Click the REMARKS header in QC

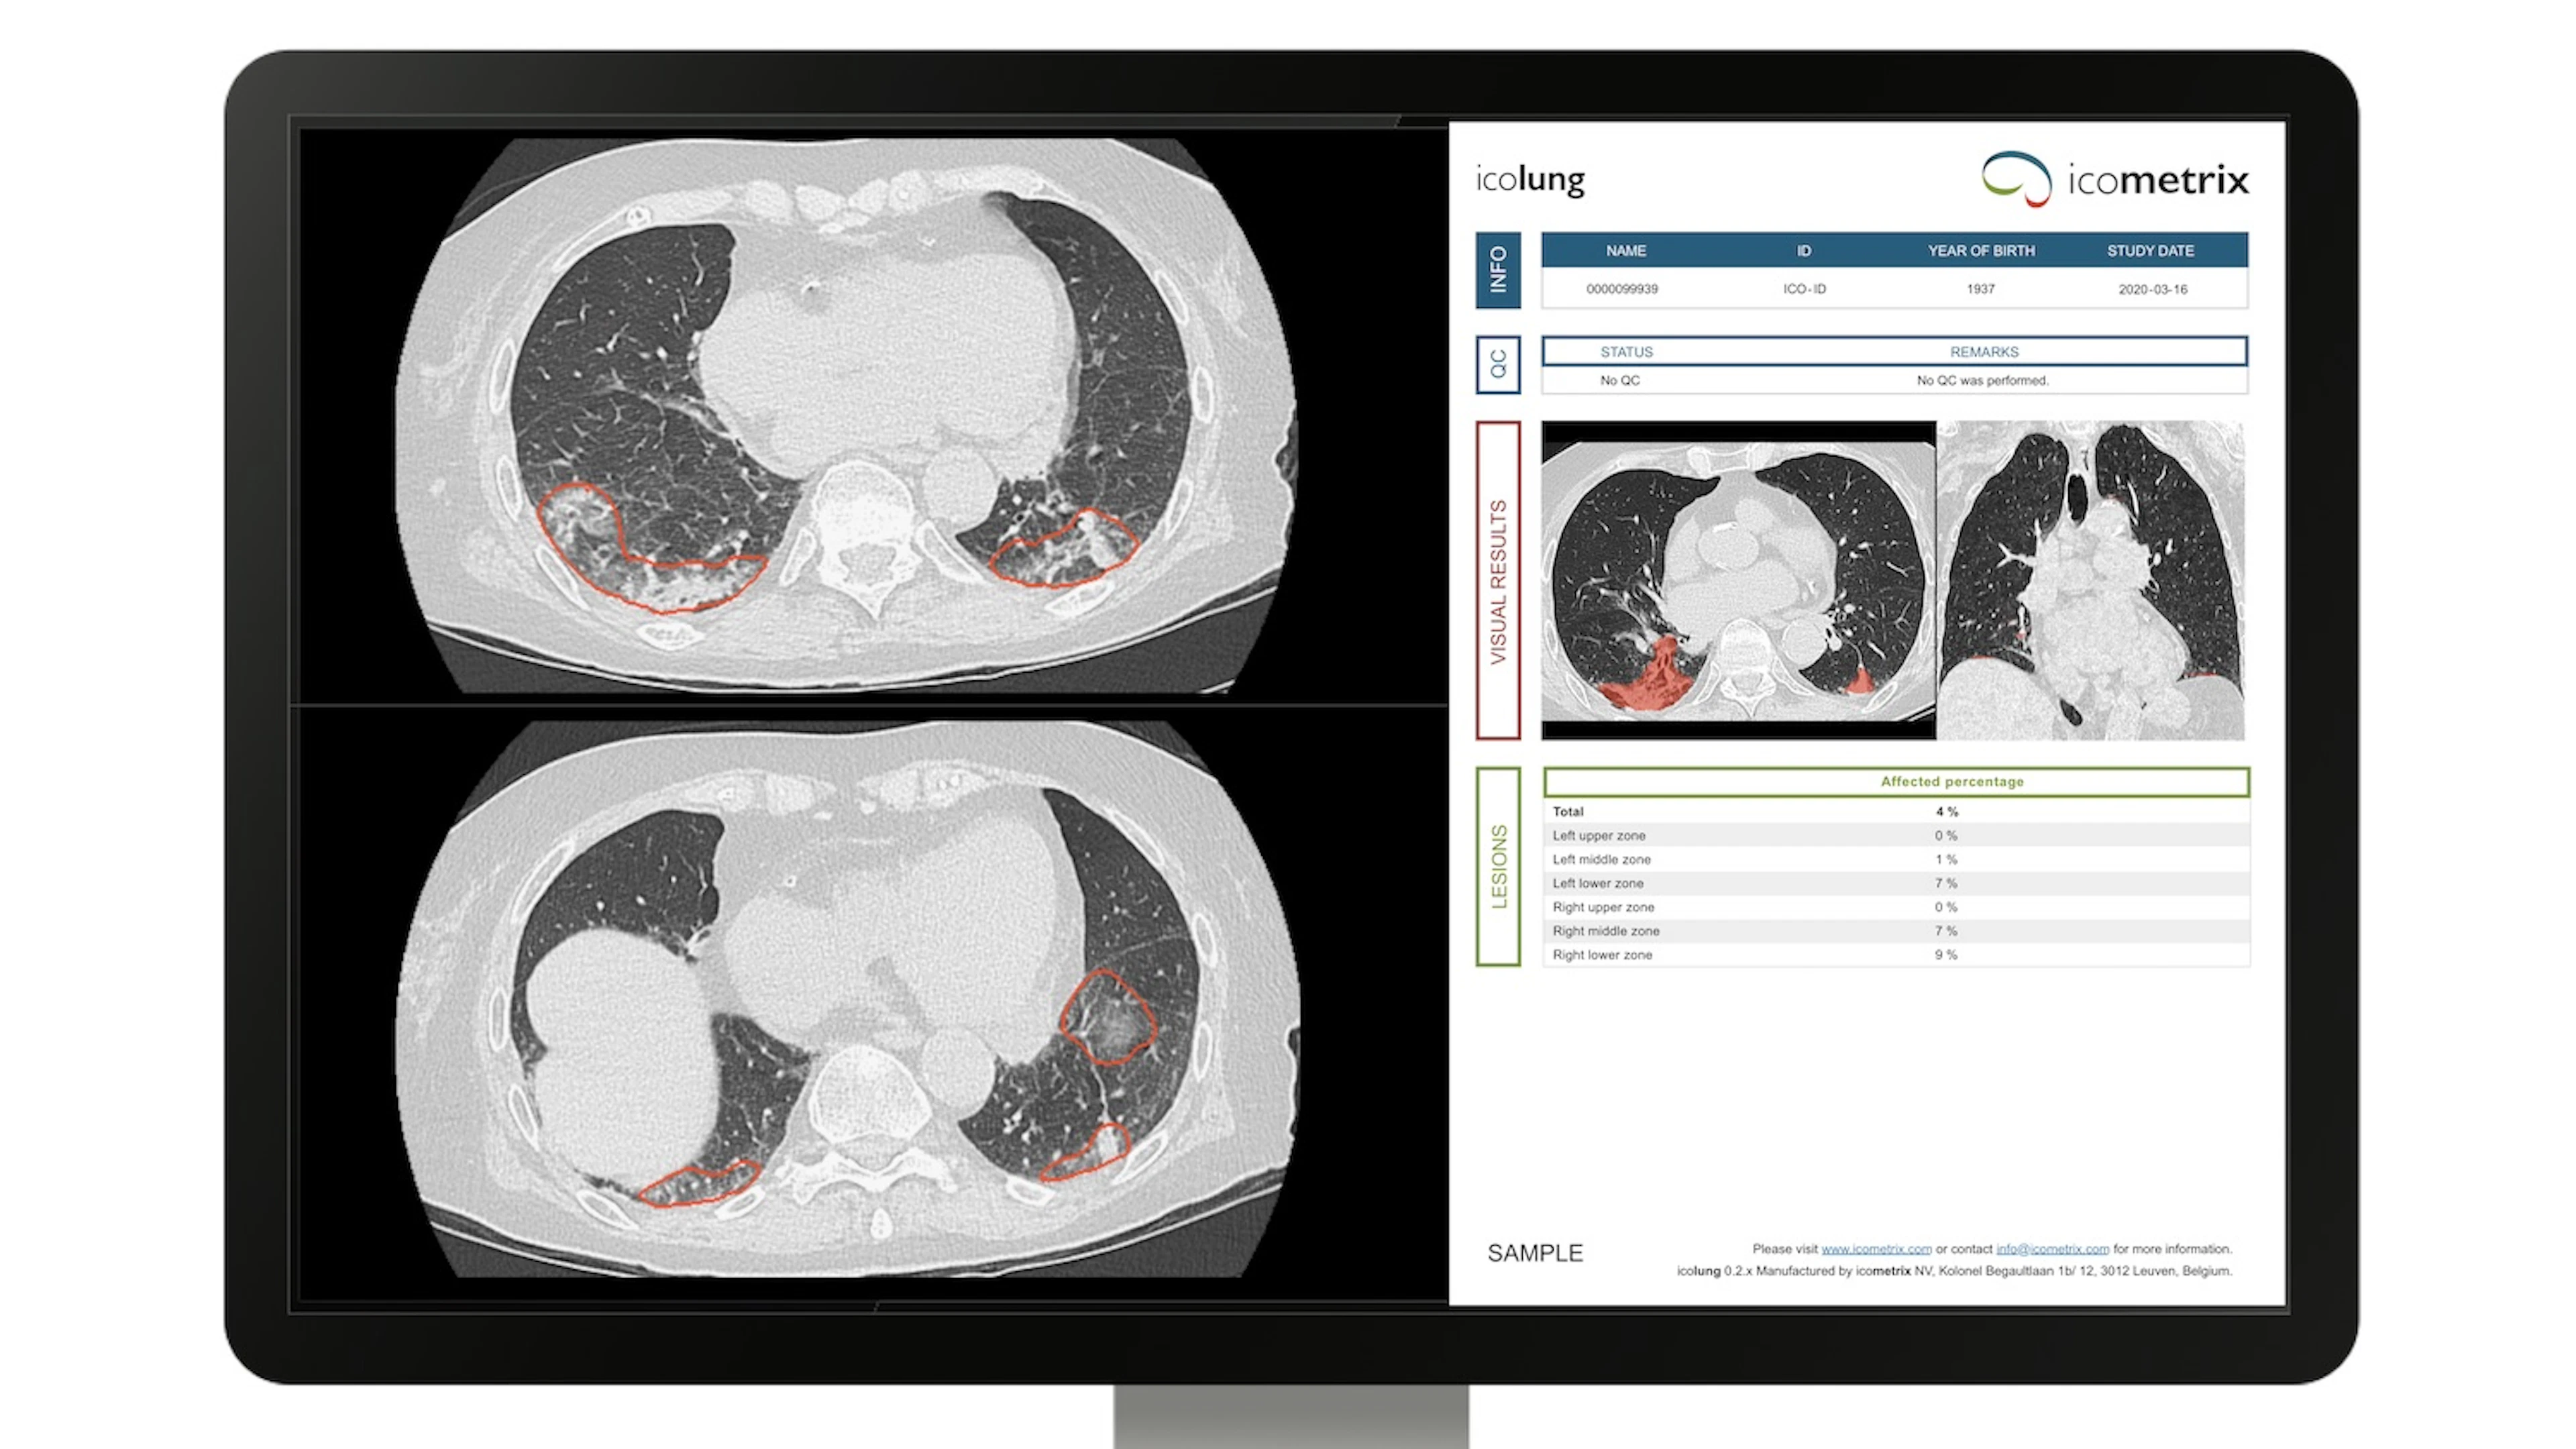tap(1984, 352)
